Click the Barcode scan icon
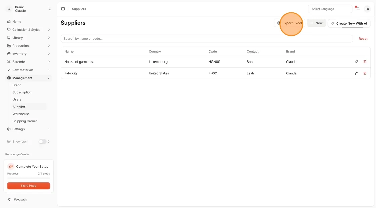 pos(9,62)
